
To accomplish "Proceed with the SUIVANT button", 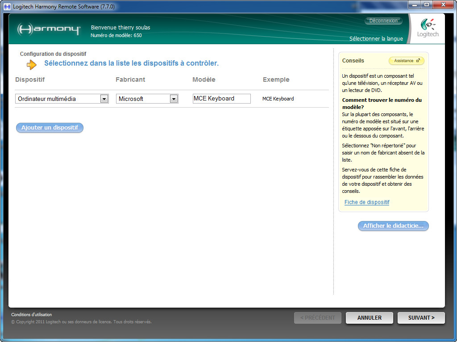I will (421, 318).
